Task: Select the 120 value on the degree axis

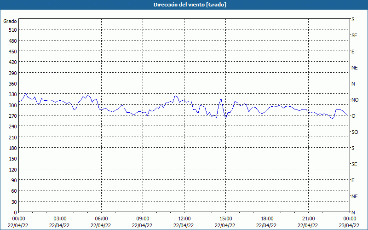Action: 13,170
